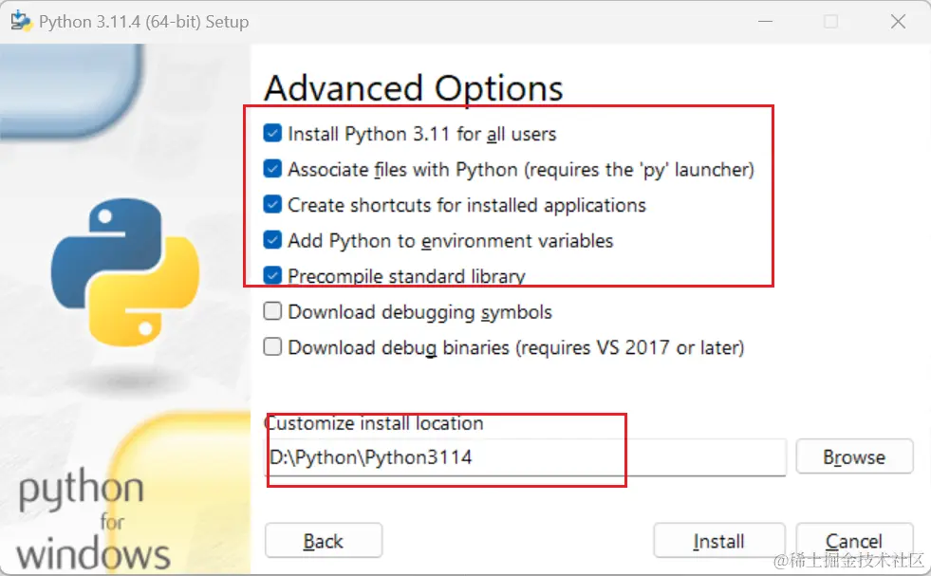Check the Download debug binaries option

coord(272,347)
